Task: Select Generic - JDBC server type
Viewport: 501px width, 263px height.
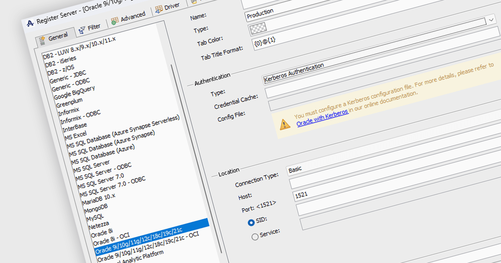Action: click(x=67, y=77)
